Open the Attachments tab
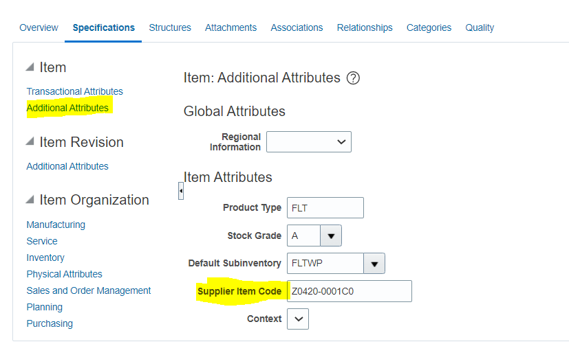The width and height of the screenshot is (569, 344). coord(230,28)
